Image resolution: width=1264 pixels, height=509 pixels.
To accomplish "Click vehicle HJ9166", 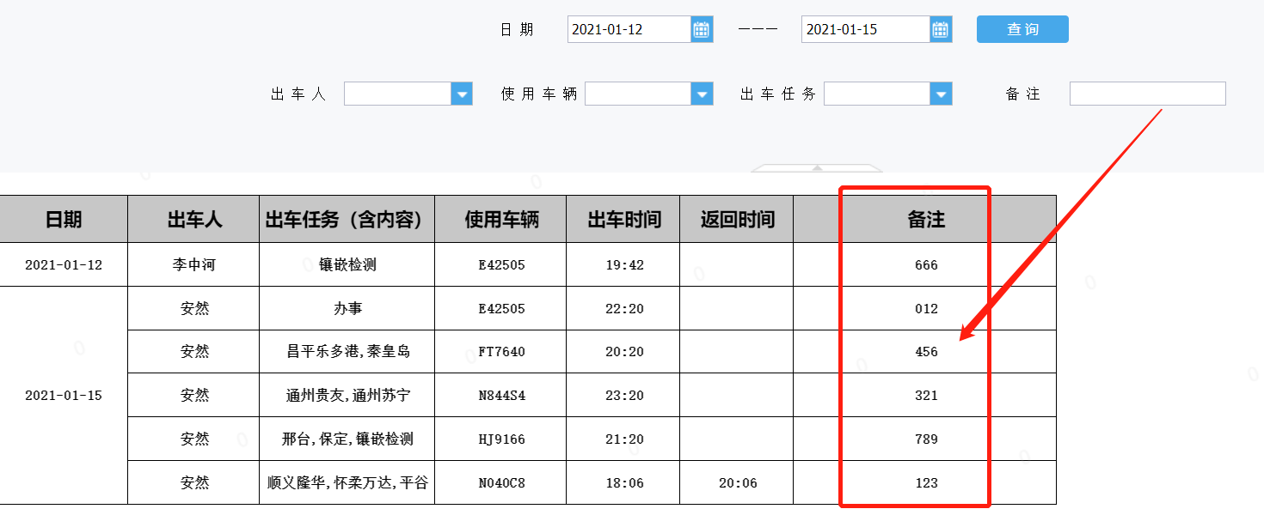I will pyautogui.click(x=501, y=439).
